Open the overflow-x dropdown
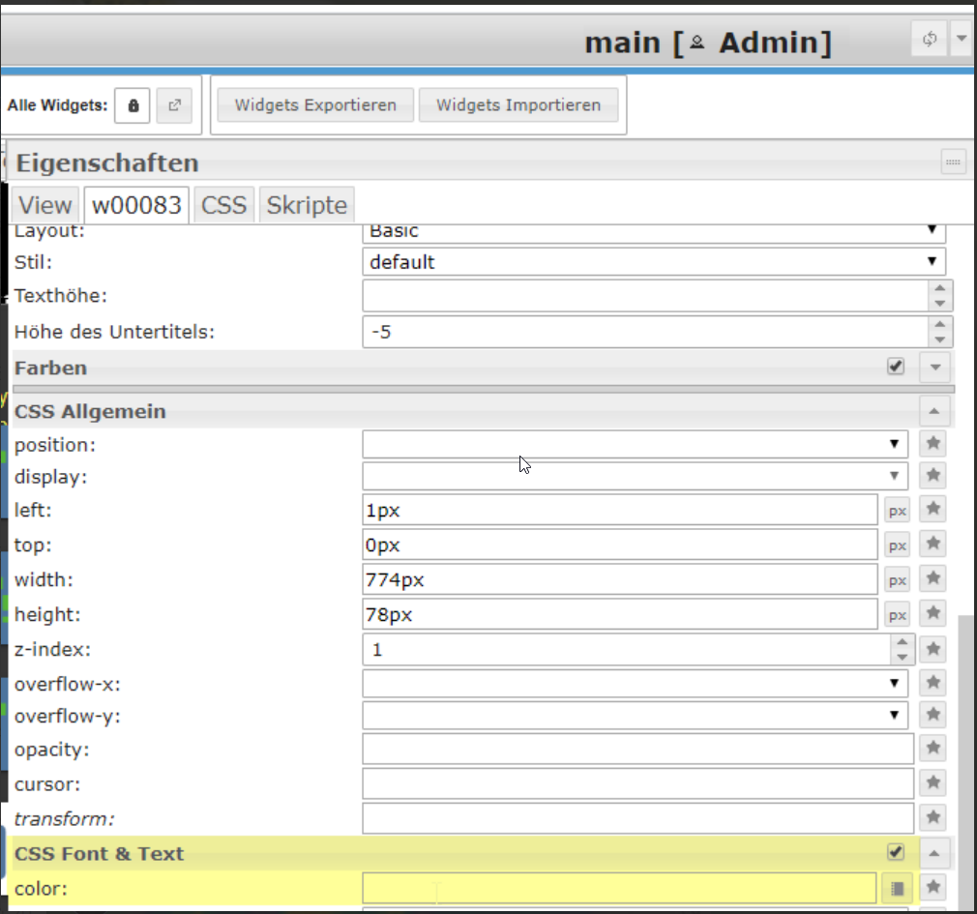 click(x=635, y=684)
